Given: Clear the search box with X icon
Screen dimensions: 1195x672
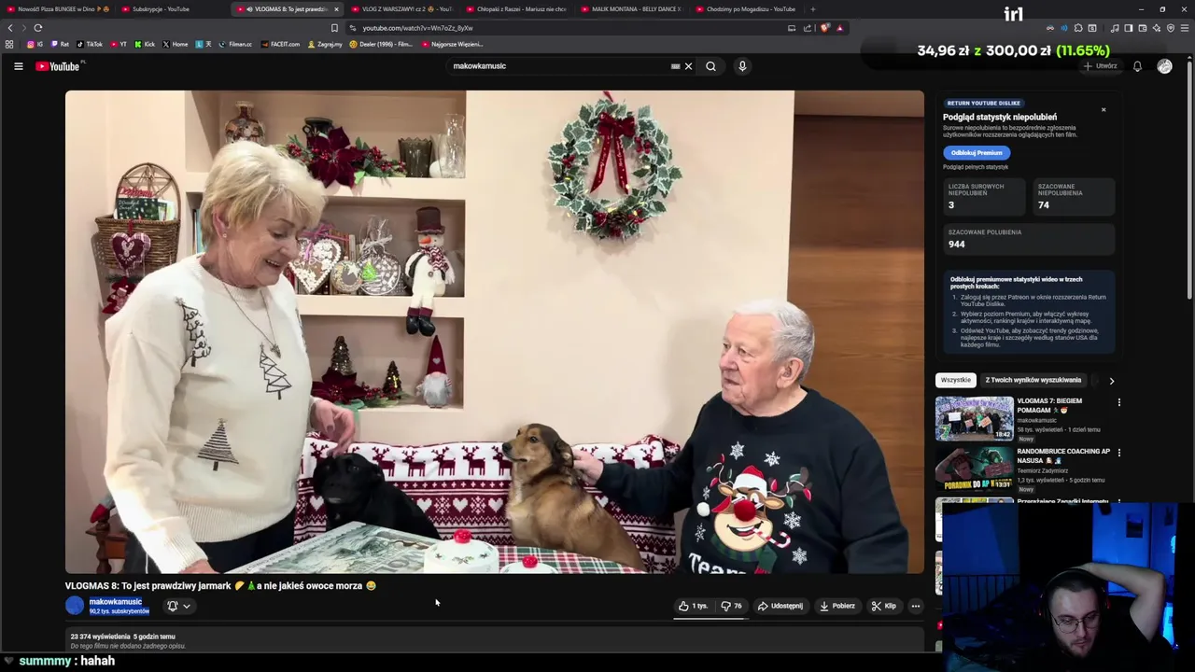Looking at the screenshot, I should pos(688,66).
